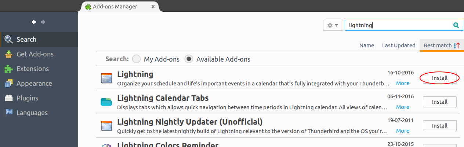The image size is (464, 147).
Task: Open the Appearance sidebar category
Action: point(34,84)
